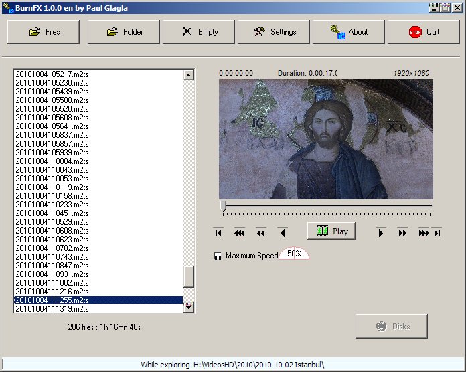Click the file list scroll down arrow
The image size is (466, 372).
point(189,308)
